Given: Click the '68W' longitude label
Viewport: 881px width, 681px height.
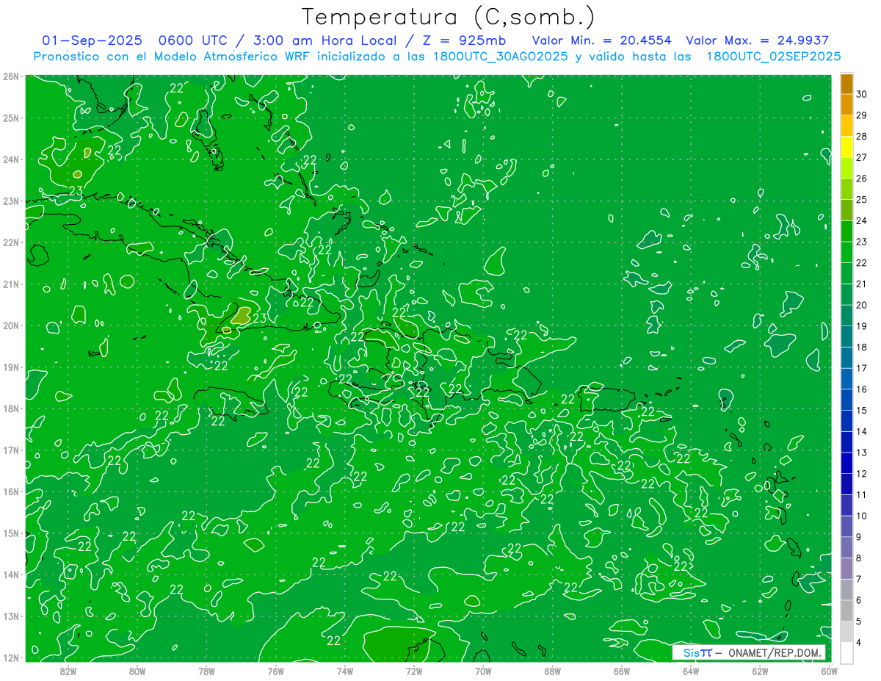Looking at the screenshot, I should tap(552, 671).
